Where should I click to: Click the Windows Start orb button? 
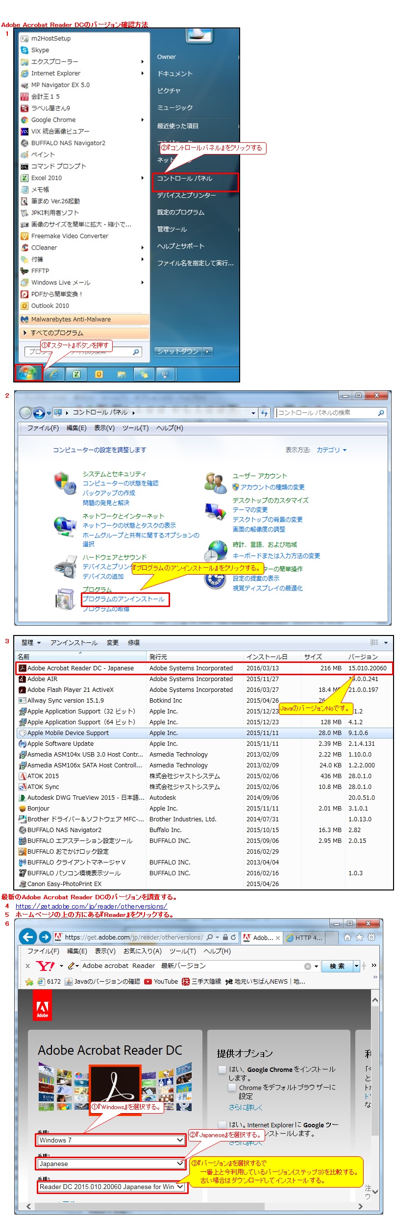pyautogui.click(x=28, y=374)
